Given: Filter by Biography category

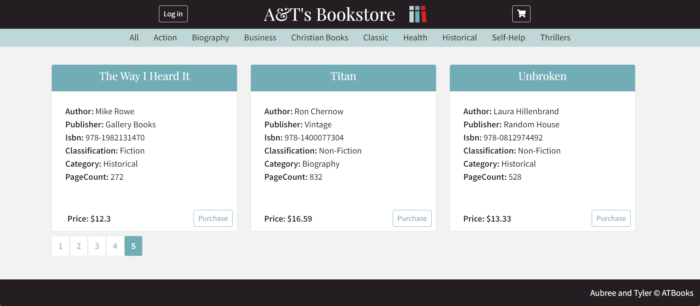Looking at the screenshot, I should click(210, 38).
